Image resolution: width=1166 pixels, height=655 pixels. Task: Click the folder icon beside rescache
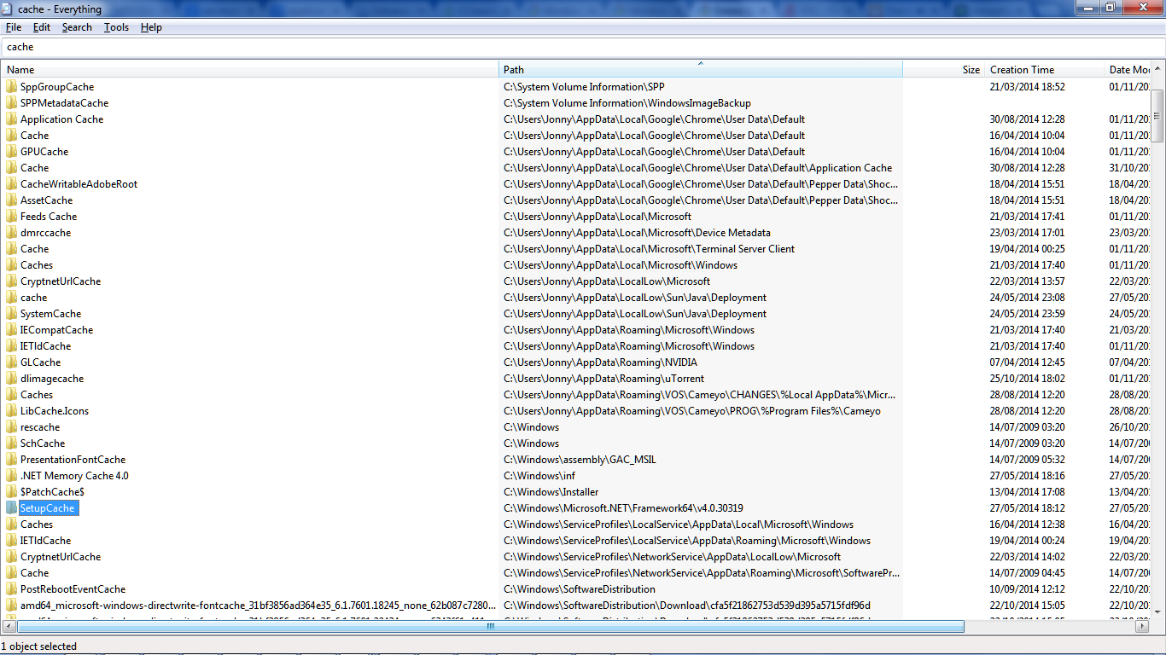point(11,427)
